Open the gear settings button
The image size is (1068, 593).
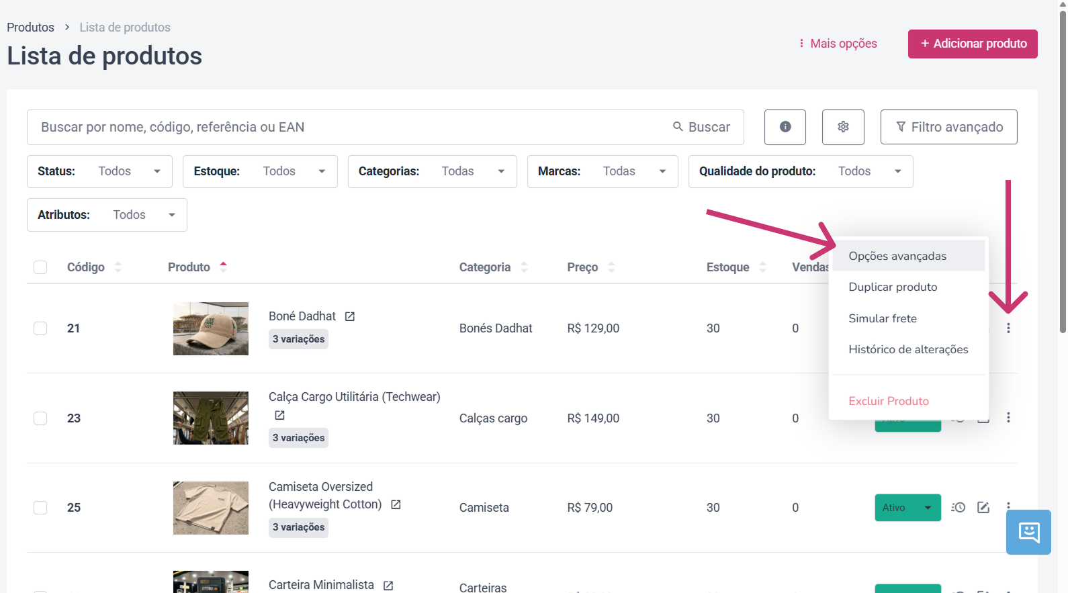click(x=843, y=127)
